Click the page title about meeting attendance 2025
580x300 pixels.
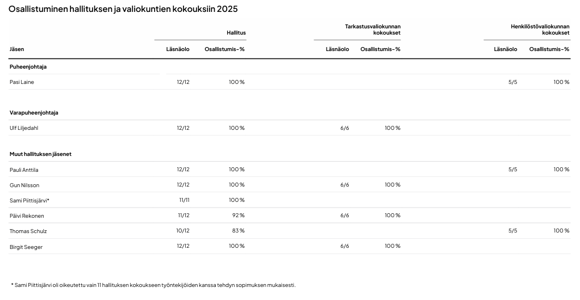pyautogui.click(x=123, y=9)
